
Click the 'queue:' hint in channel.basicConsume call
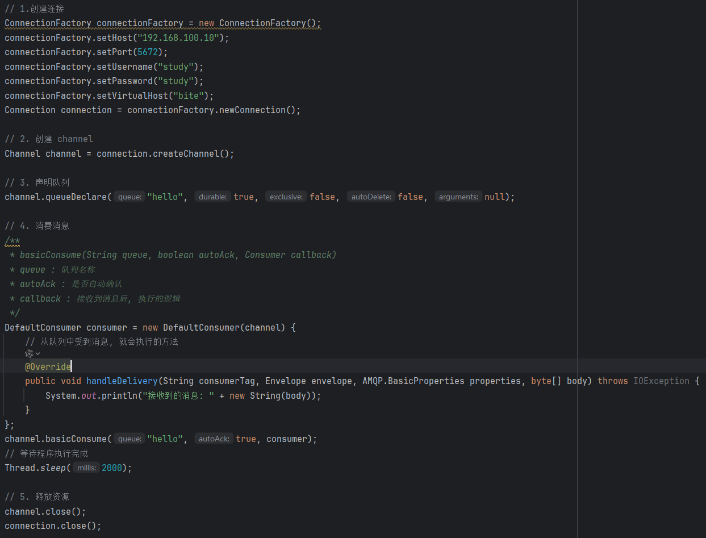pos(129,439)
